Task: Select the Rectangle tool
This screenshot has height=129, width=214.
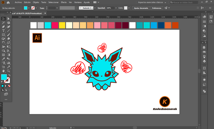Action: (x=3, y=35)
